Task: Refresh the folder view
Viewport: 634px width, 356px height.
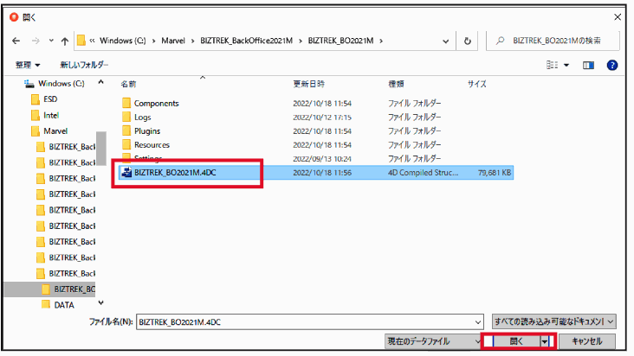Action: click(x=468, y=41)
